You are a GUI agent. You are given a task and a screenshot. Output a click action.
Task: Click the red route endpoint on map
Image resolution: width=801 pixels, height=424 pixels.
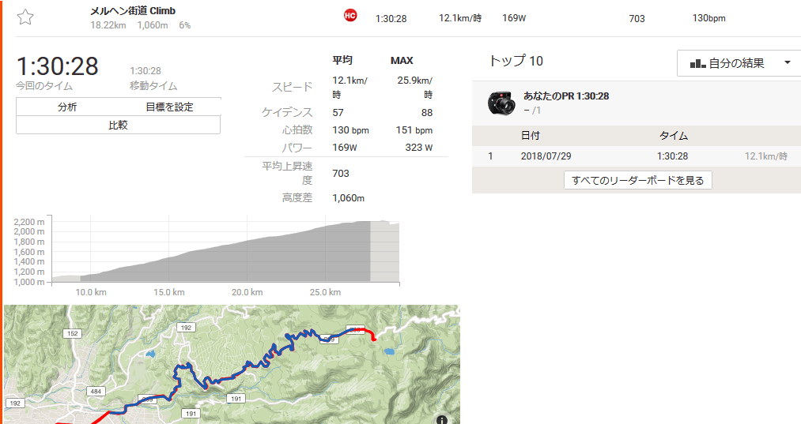(x=374, y=339)
